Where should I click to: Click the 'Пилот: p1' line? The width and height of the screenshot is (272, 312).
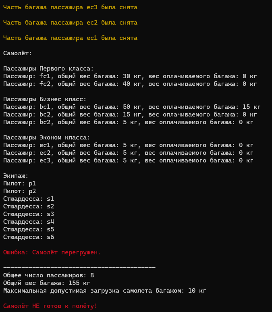pyautogui.click(x=19, y=183)
